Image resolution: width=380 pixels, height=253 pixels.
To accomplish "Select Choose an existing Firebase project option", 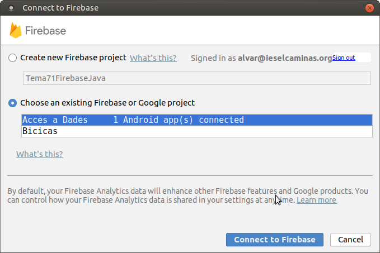I will tap(13, 103).
